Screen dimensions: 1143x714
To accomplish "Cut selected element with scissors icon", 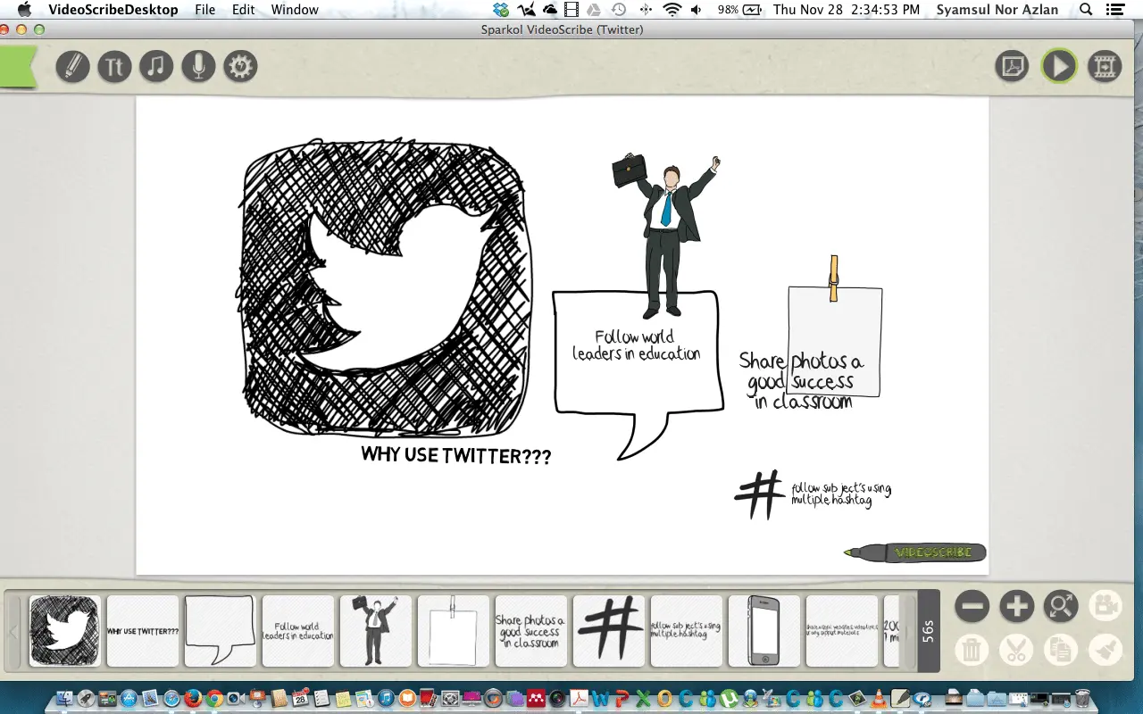I will tap(1016, 650).
